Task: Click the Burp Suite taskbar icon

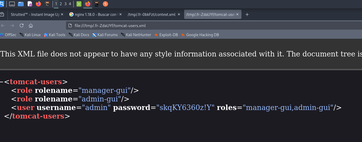Action: (105, 4)
